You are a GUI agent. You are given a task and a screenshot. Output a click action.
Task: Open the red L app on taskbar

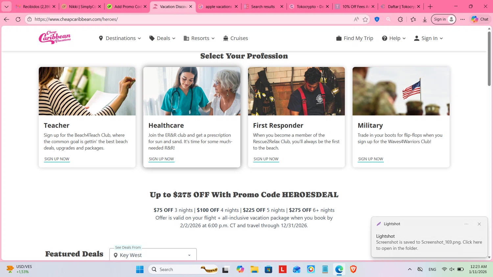click(283, 269)
